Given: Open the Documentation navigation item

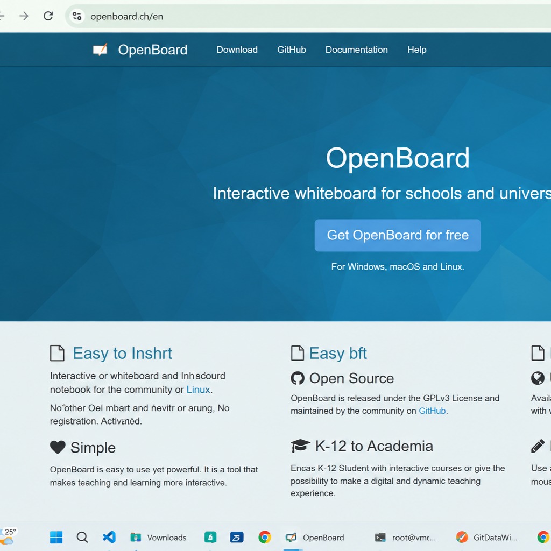Looking at the screenshot, I should tap(356, 50).
